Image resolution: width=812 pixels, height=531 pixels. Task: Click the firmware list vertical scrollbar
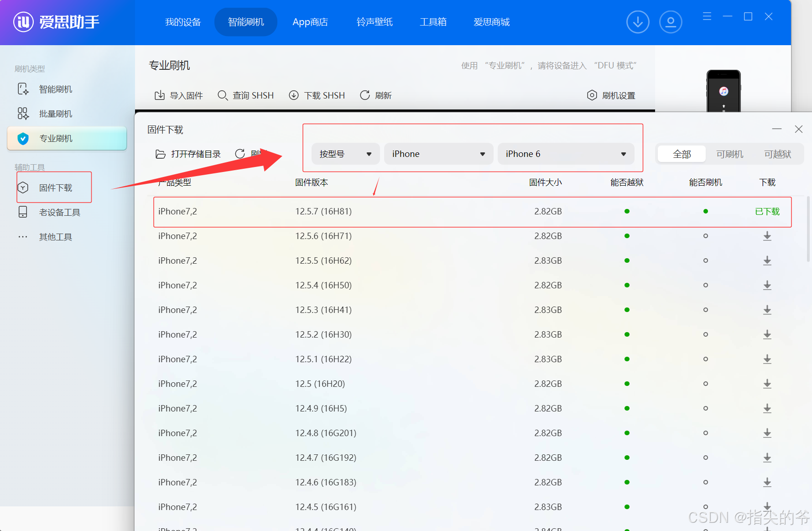(x=808, y=229)
